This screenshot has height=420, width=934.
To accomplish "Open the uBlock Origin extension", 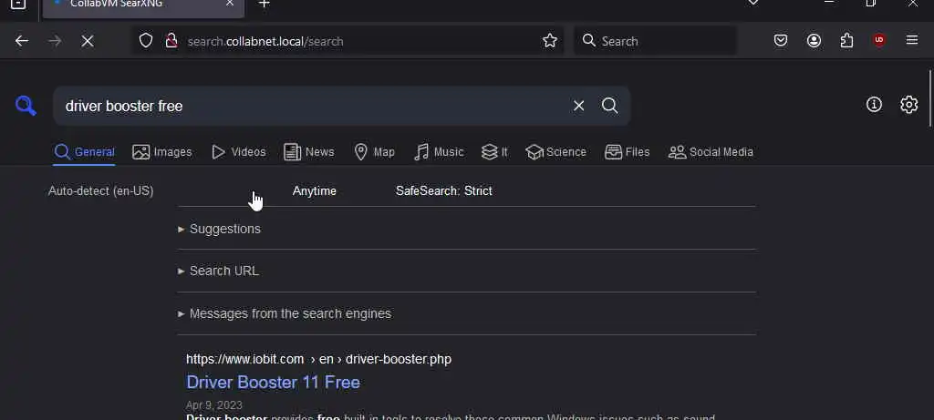I will point(879,40).
